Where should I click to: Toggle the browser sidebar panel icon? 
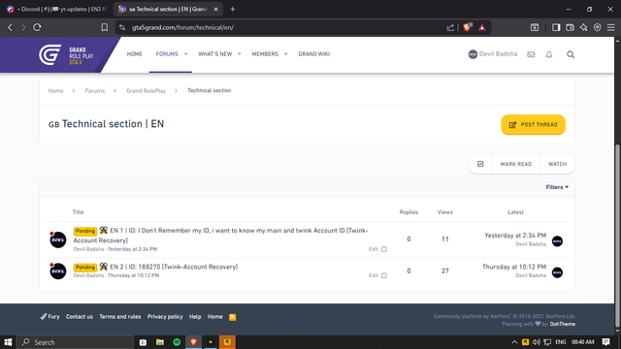(x=556, y=27)
